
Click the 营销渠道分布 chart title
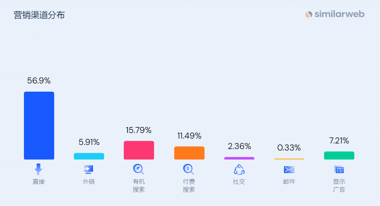point(39,15)
